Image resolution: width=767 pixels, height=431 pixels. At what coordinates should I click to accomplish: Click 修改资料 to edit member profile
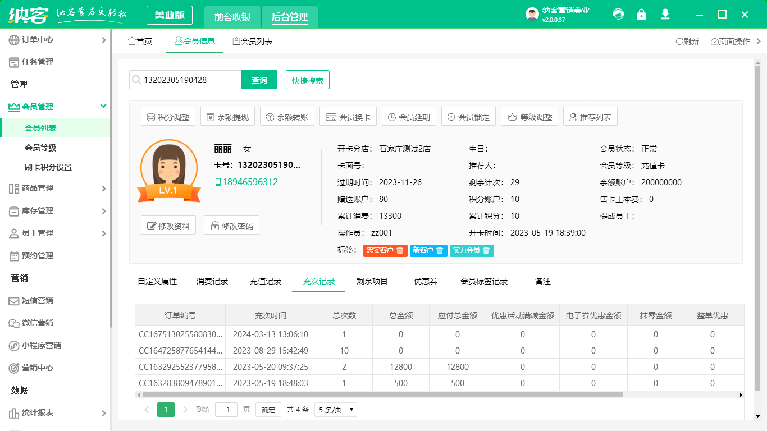(168, 224)
